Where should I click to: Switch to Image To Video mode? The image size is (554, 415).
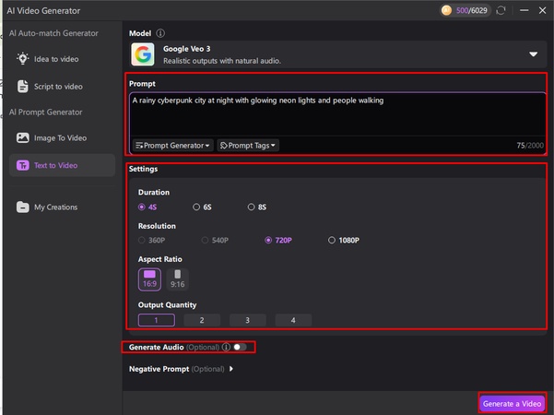(61, 137)
